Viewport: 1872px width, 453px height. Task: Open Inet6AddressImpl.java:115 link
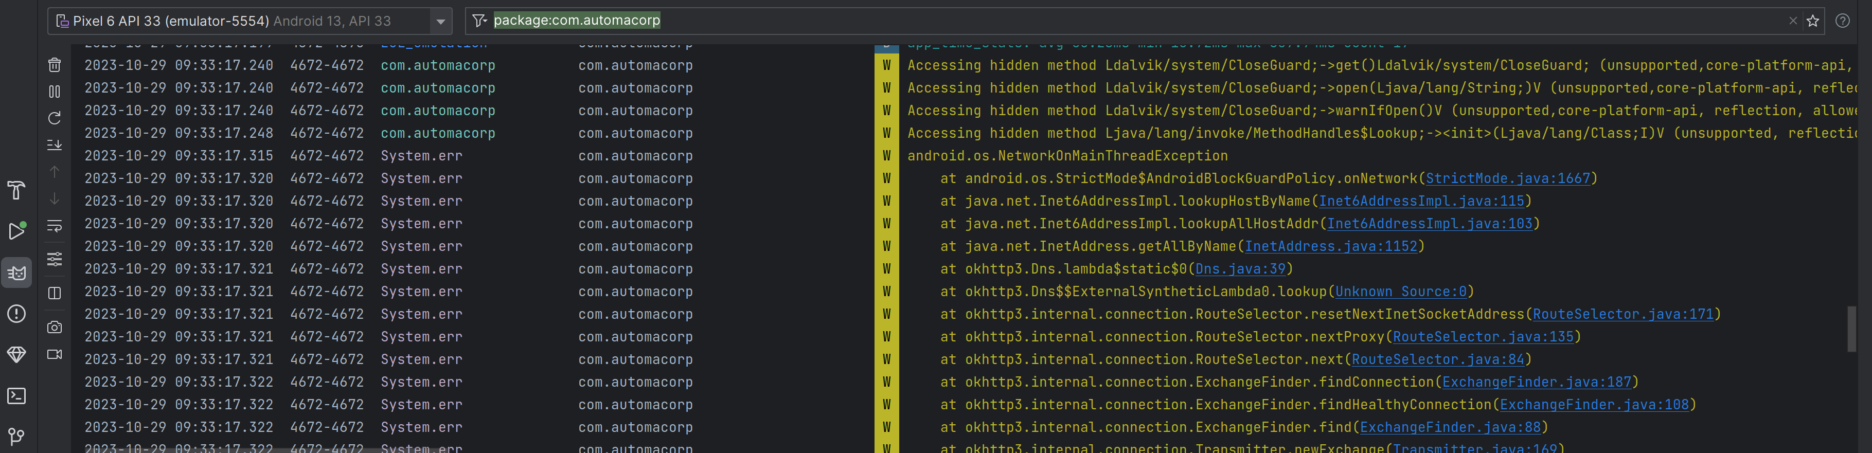(x=1421, y=201)
